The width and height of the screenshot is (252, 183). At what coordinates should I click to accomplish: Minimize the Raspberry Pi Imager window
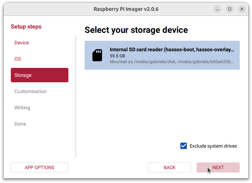click(217, 9)
